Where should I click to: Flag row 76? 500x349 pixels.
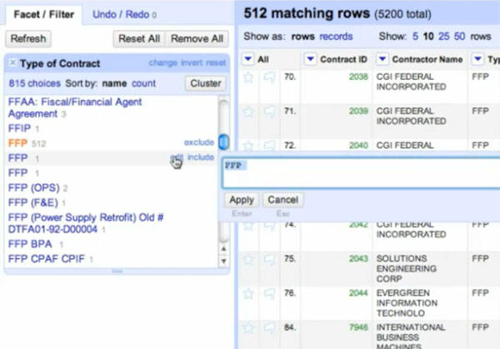tap(269, 294)
